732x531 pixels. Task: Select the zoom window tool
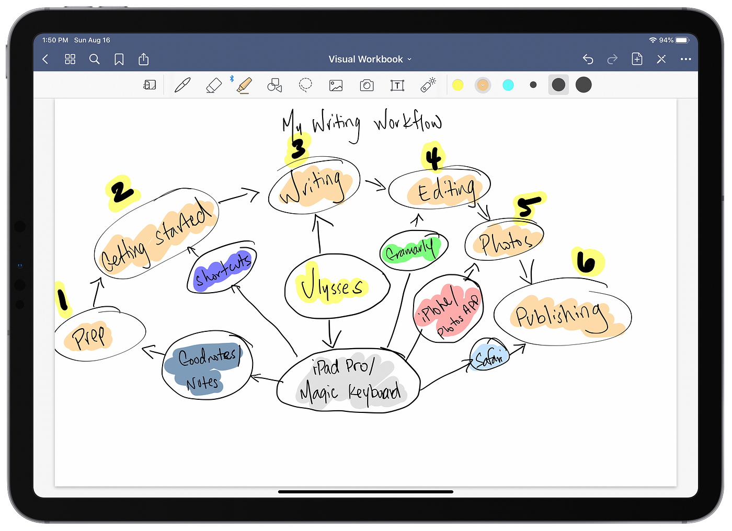click(150, 85)
